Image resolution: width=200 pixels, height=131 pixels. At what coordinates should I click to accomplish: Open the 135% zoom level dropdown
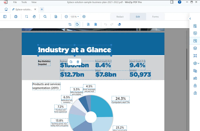(75, 17)
